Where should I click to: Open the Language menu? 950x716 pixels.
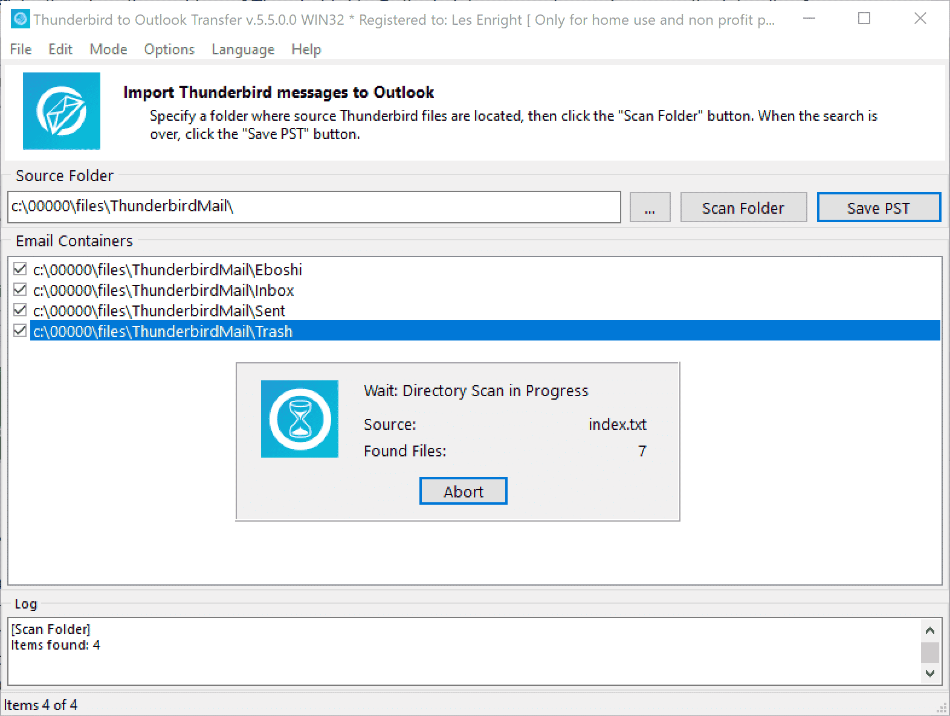pyautogui.click(x=243, y=50)
